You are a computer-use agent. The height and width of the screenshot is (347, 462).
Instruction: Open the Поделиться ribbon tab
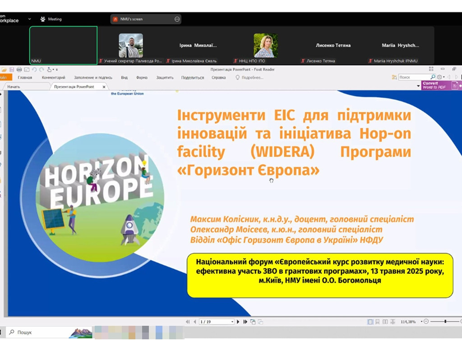click(x=192, y=78)
